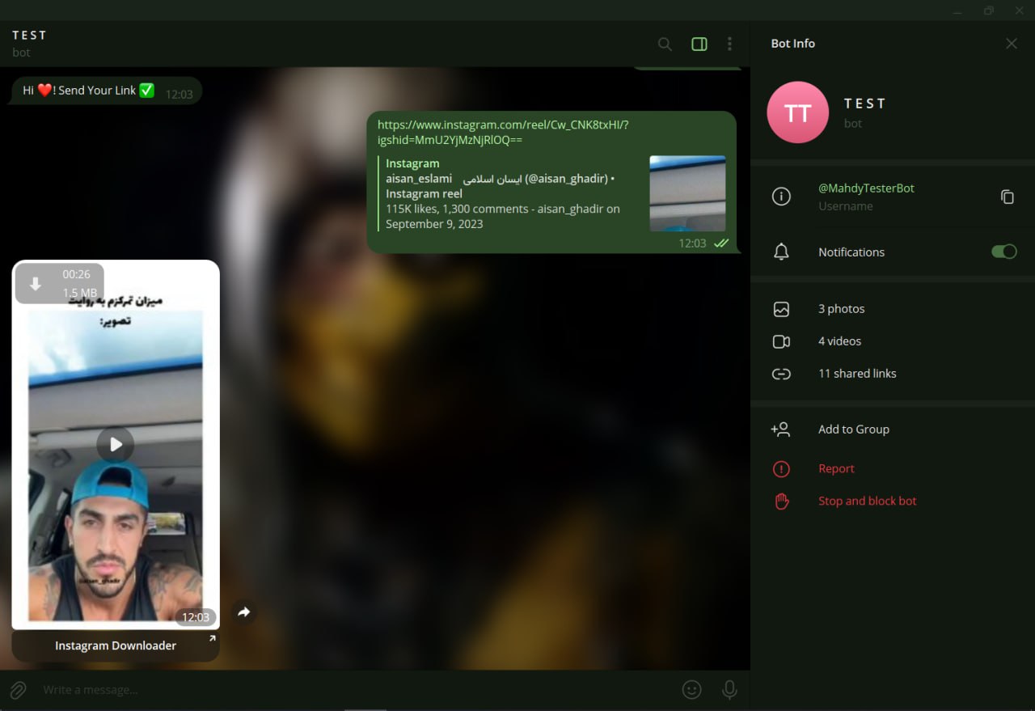
Task: Close the Bot Info panel
Action: (1012, 44)
